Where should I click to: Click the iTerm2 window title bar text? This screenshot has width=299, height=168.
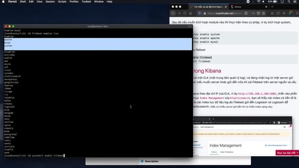(x=98, y=27)
